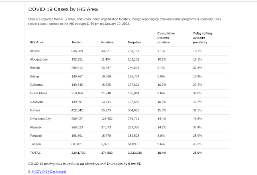The height and width of the screenshot is (175, 257).
Task: Click the Positive column header
Action: click(x=107, y=42)
